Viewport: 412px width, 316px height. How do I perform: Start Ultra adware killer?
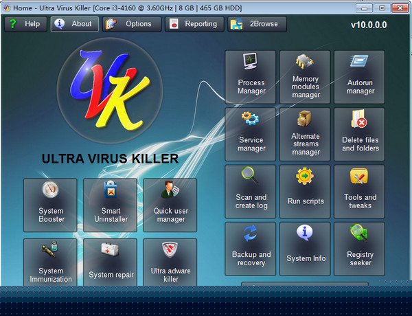click(x=170, y=262)
